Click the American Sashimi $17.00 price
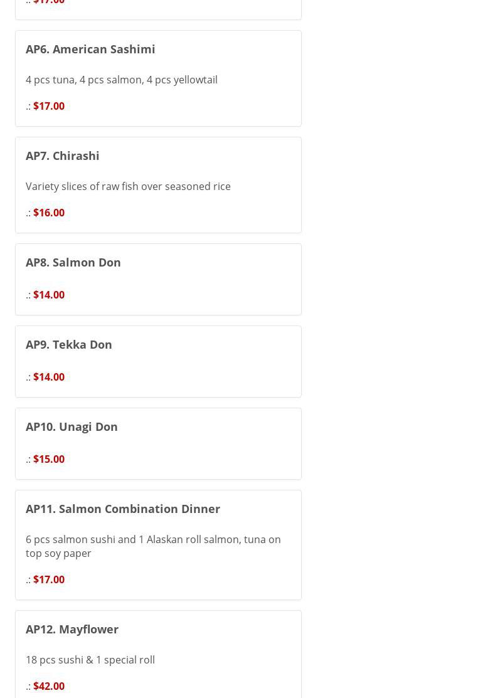Image resolution: width=483 pixels, height=698 pixels. tap(49, 106)
